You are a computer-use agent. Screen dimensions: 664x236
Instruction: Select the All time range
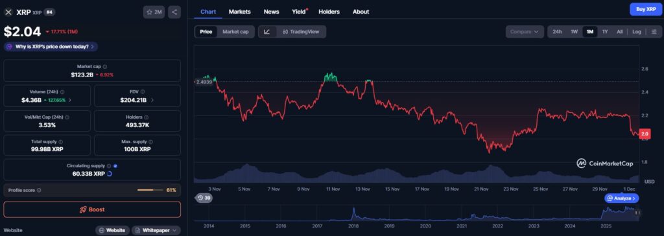tap(619, 32)
